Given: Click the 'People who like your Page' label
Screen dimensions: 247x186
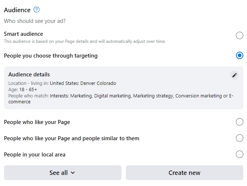Looking at the screenshot, I should click(37, 122).
